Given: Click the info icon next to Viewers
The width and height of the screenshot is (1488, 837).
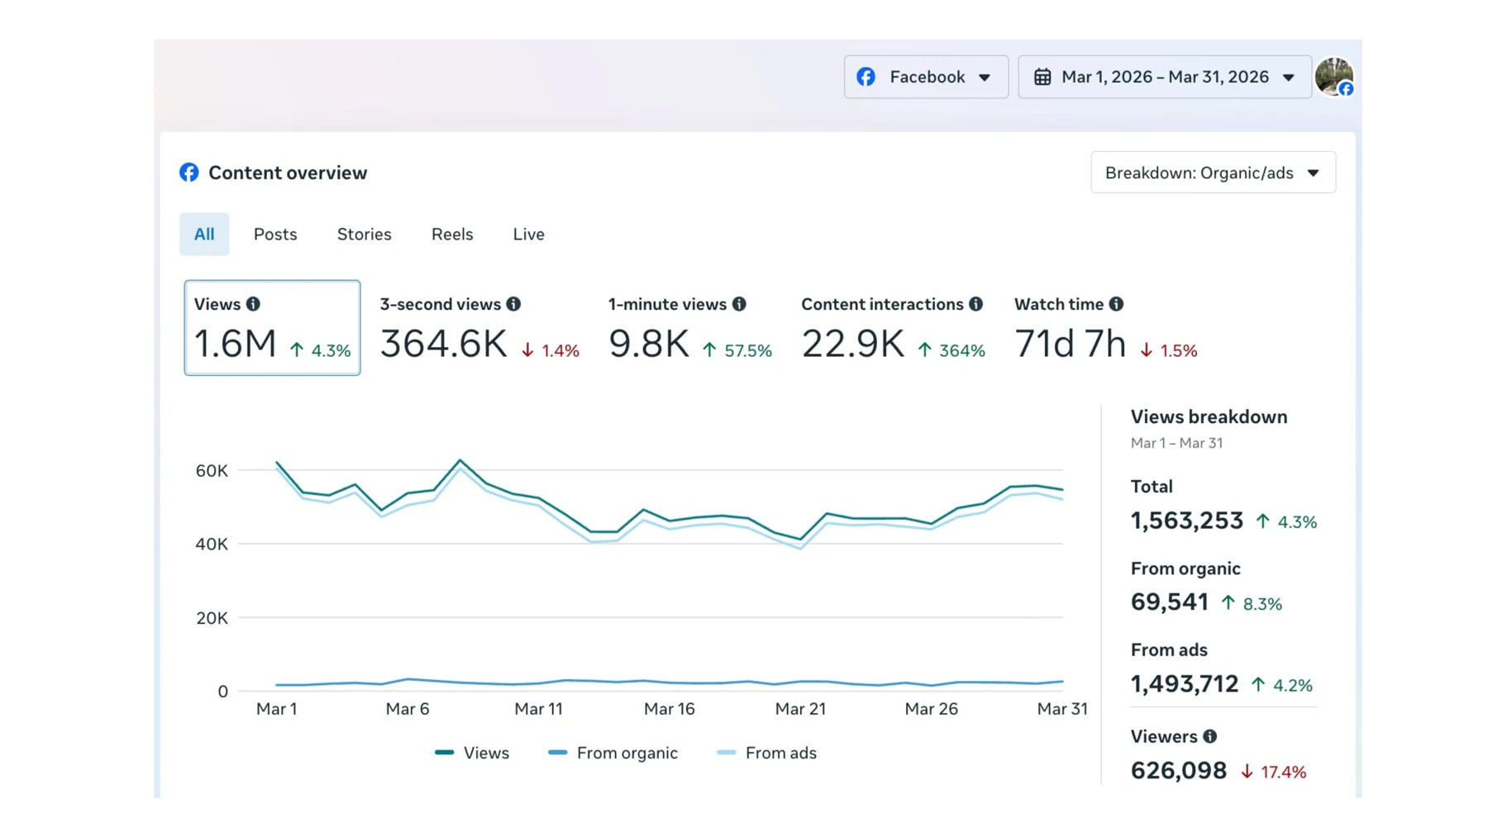Looking at the screenshot, I should coord(1209,736).
